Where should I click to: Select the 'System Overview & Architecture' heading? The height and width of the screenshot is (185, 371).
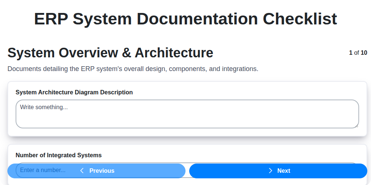tap(110, 53)
